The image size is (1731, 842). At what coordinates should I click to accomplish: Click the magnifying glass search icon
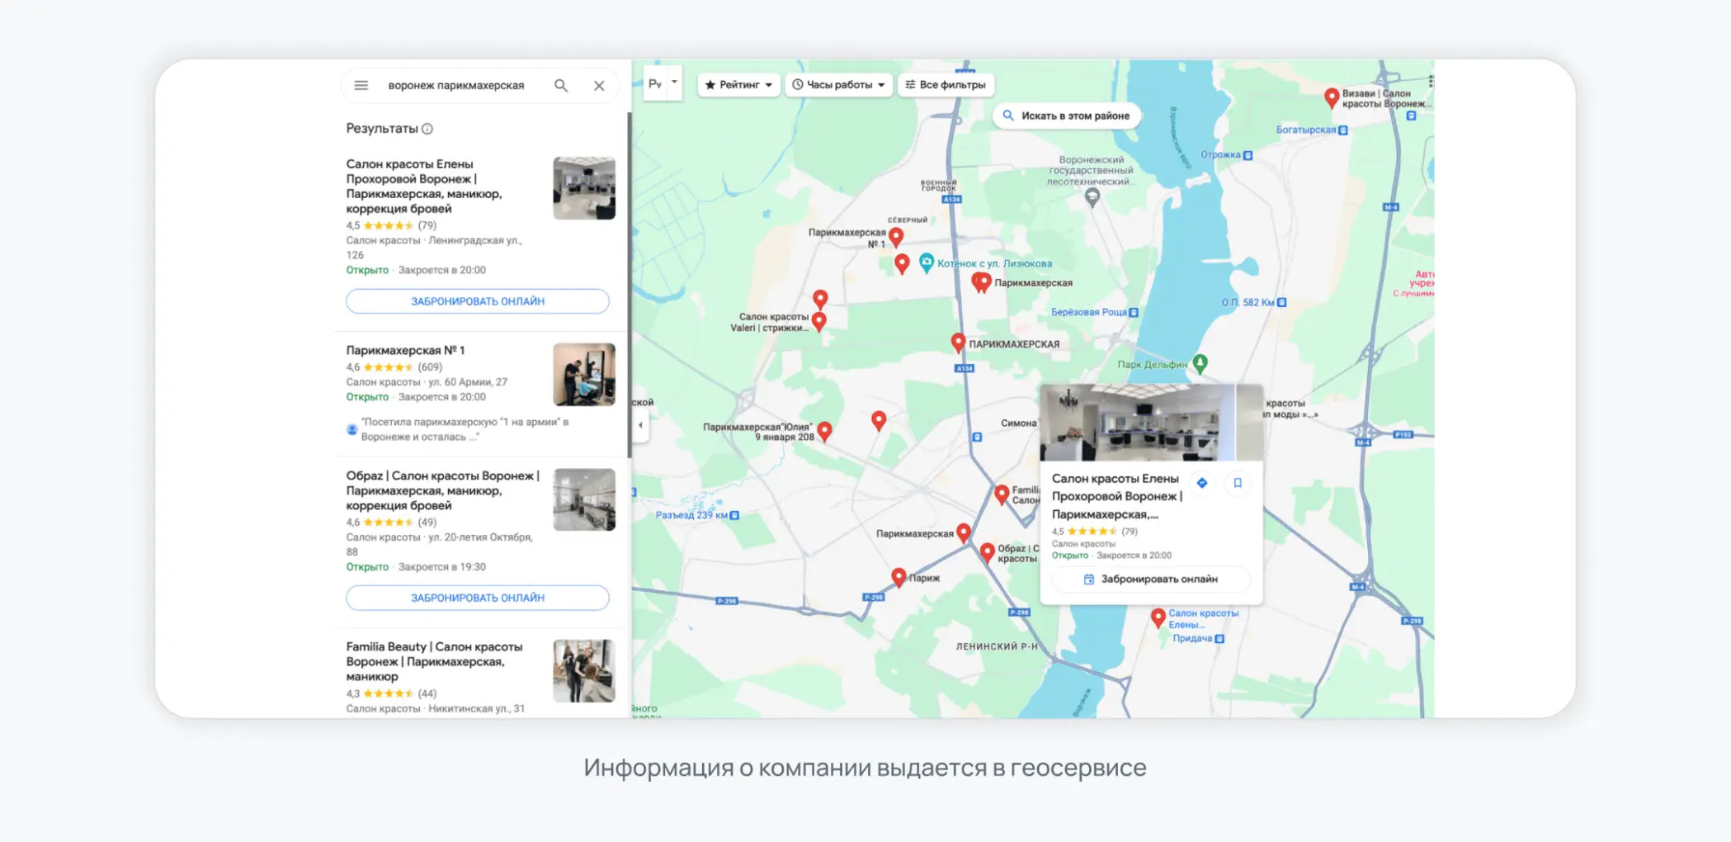(x=561, y=85)
